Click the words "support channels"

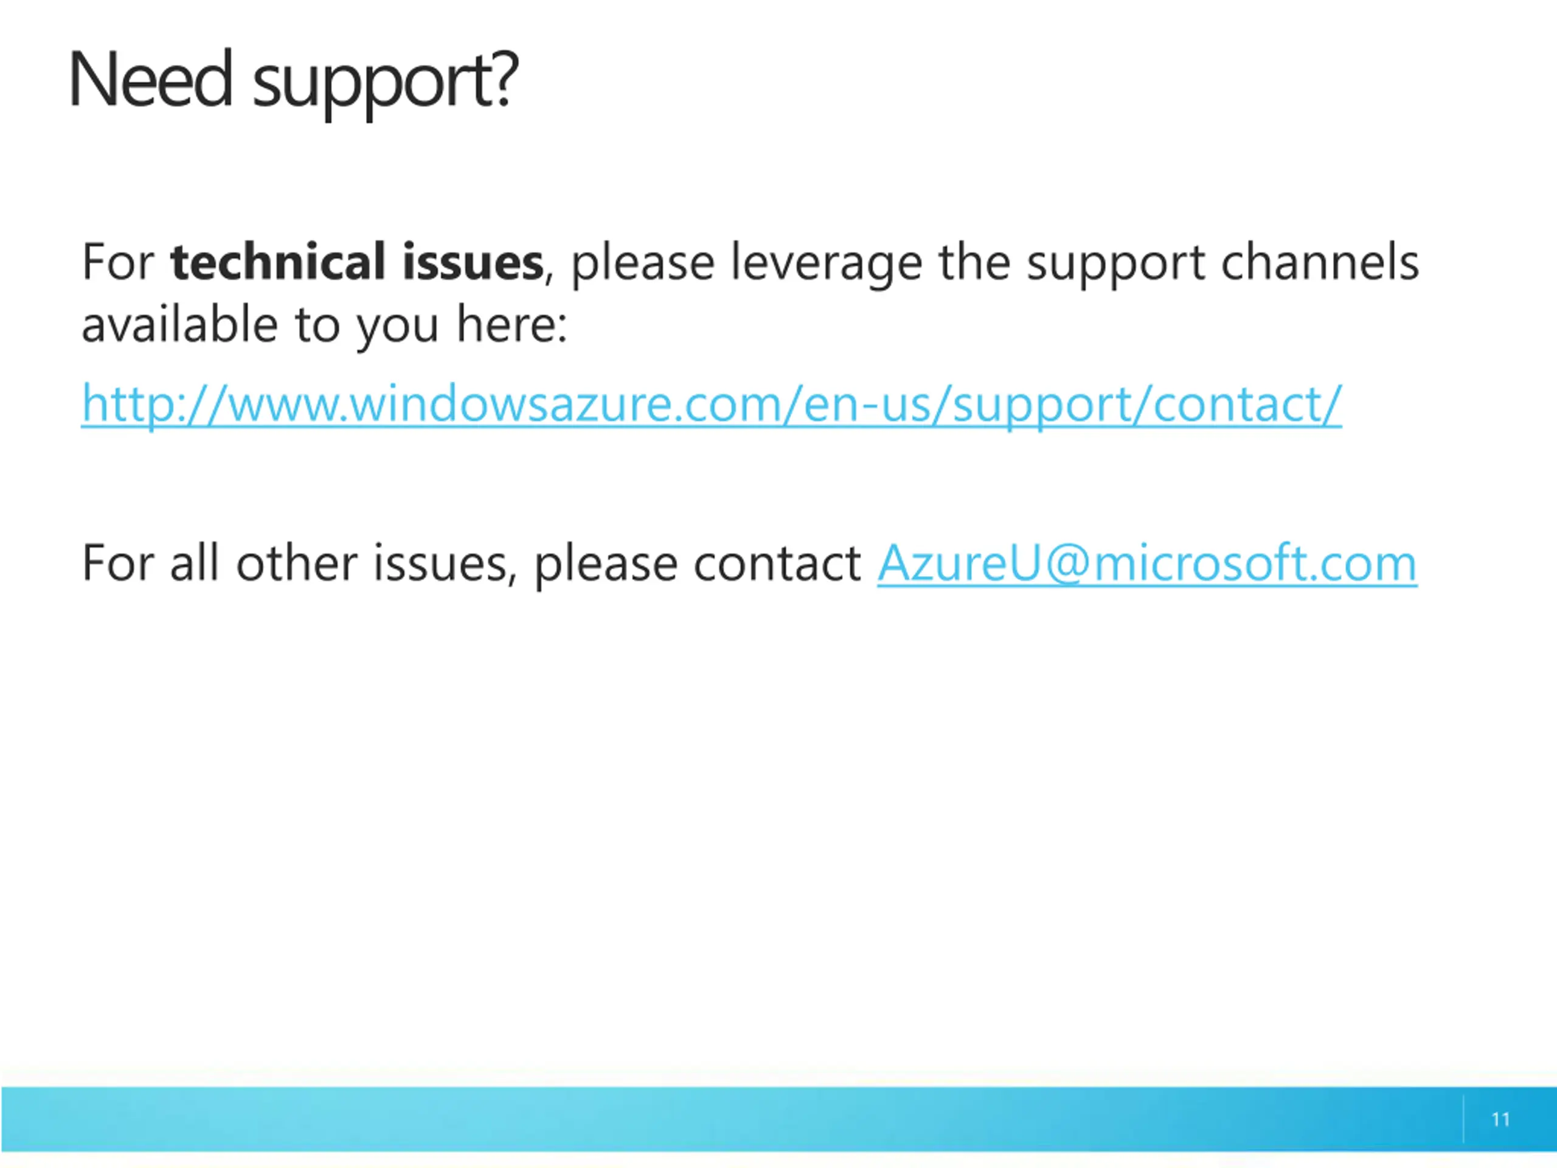point(1222,263)
